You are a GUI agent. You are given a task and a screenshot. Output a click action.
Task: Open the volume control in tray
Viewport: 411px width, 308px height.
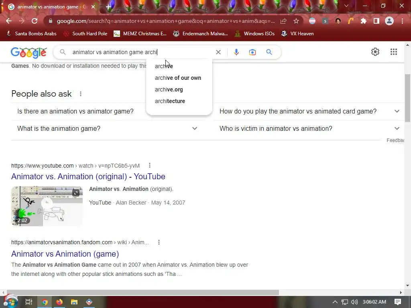[x=354, y=302]
